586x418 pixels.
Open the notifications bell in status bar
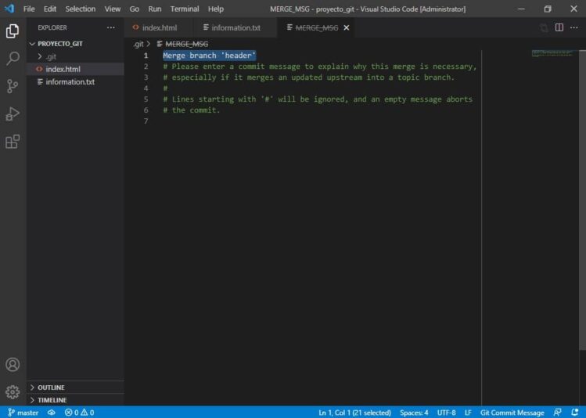575,412
